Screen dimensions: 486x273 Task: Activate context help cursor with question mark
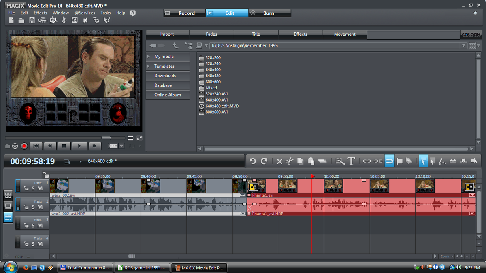pyautogui.click(x=107, y=20)
